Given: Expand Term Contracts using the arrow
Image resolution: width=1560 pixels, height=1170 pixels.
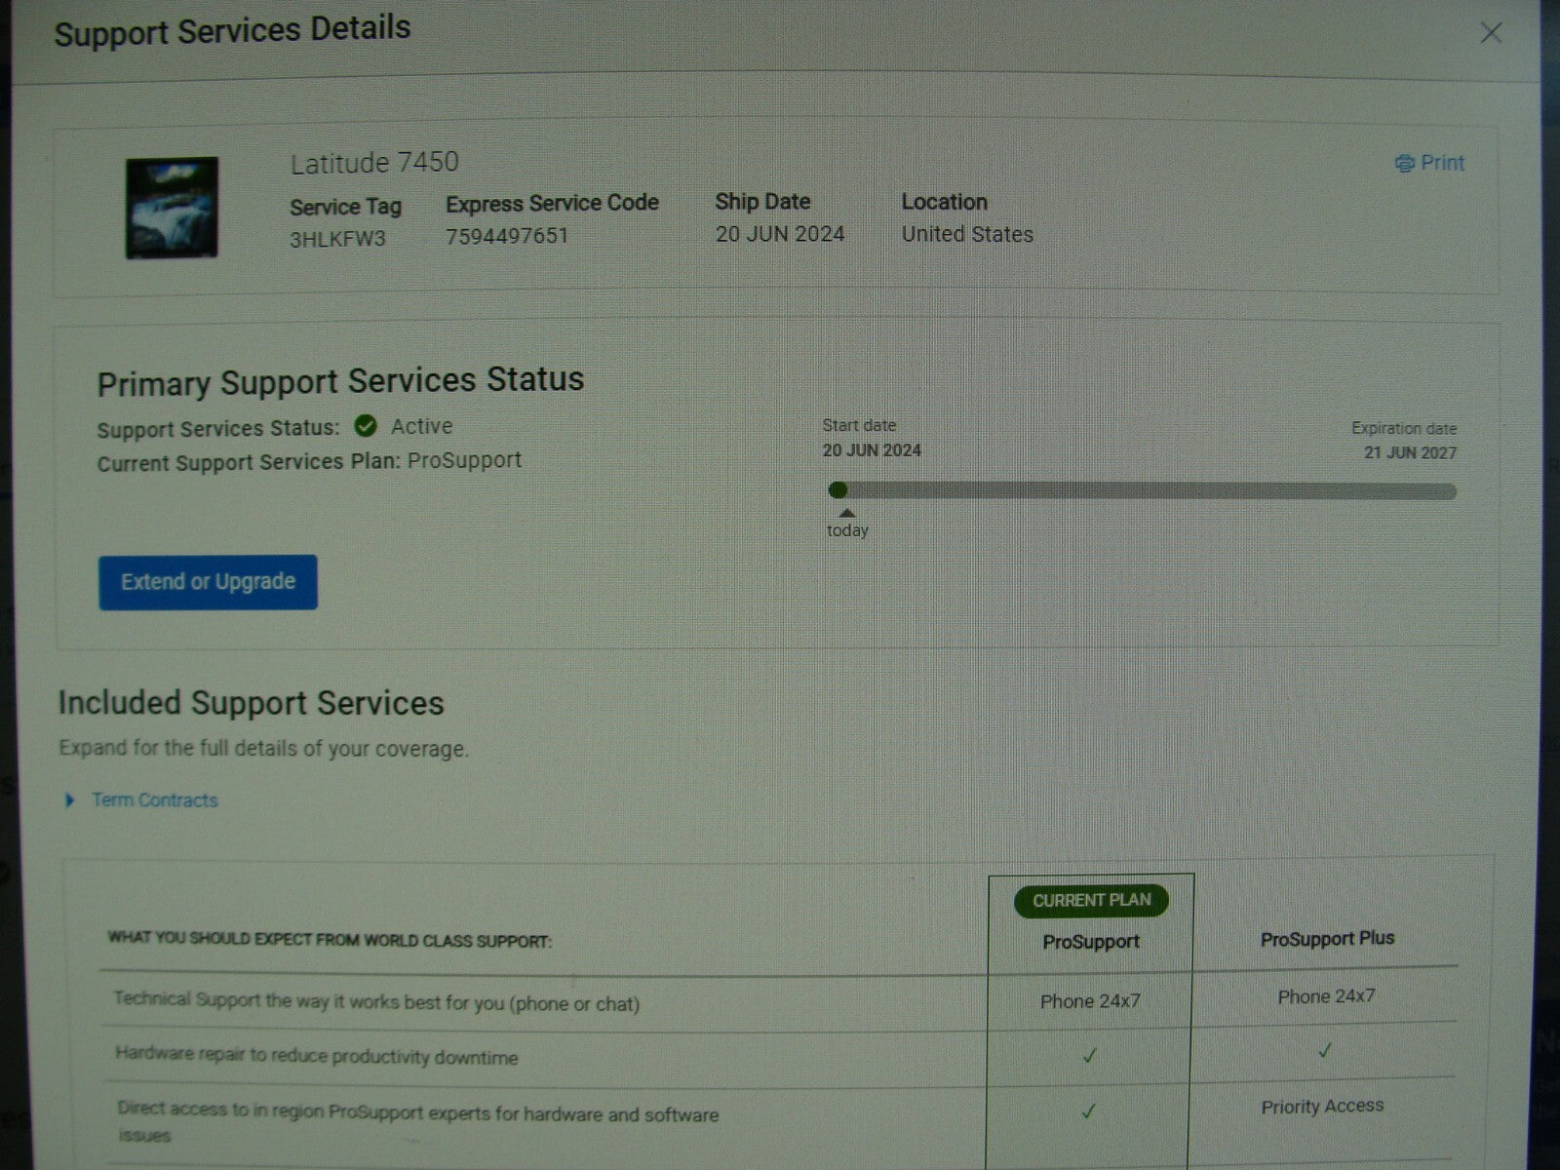Looking at the screenshot, I should (69, 800).
